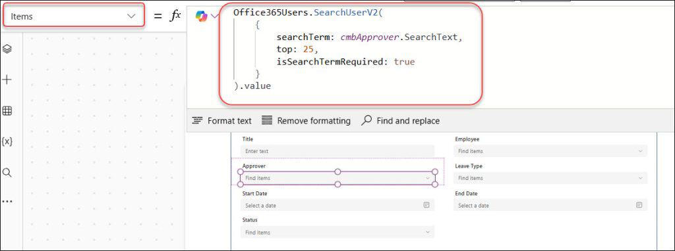This screenshot has width=675, height=251.
Task: Open the Search icon in left sidebar
Action: click(7, 173)
